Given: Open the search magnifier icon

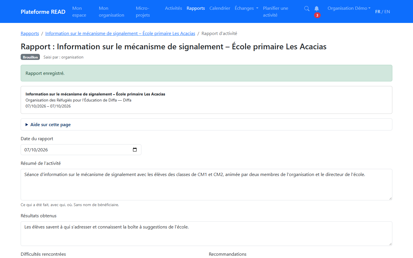Looking at the screenshot, I should [307, 9].
